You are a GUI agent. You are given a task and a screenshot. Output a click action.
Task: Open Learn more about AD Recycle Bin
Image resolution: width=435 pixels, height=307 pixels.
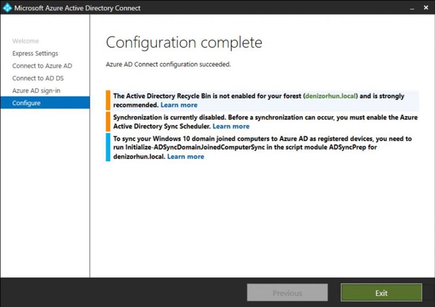[179, 105]
